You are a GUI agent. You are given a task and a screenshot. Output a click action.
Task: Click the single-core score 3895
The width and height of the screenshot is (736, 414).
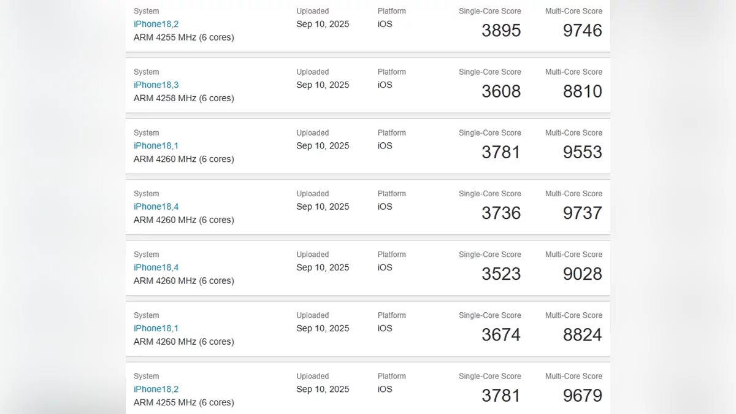[500, 31]
